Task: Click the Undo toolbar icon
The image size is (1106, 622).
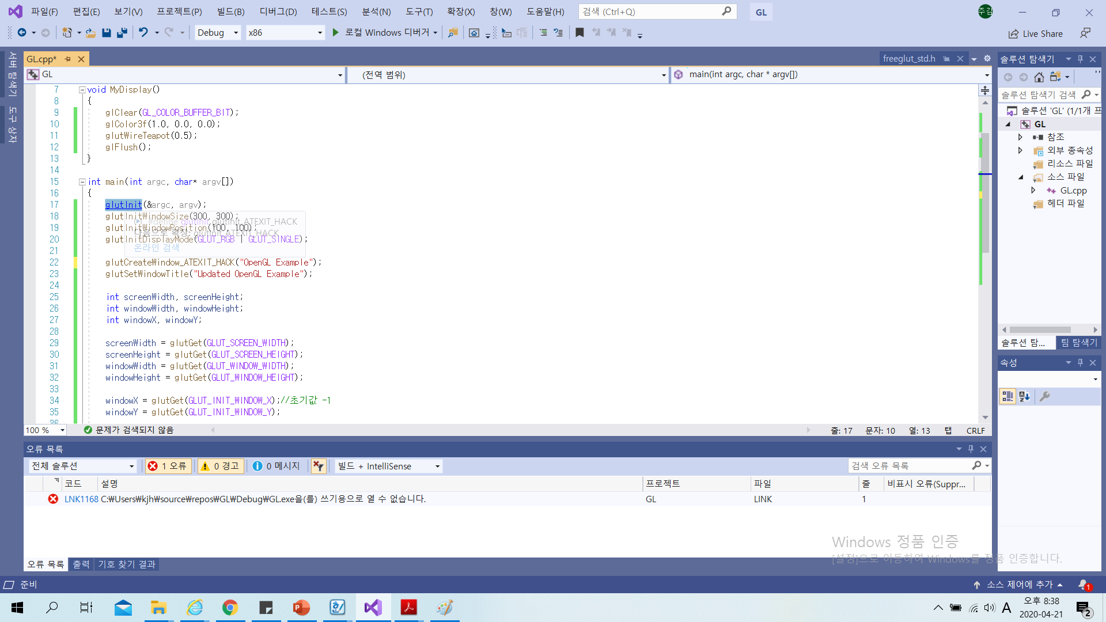Action: (x=143, y=33)
